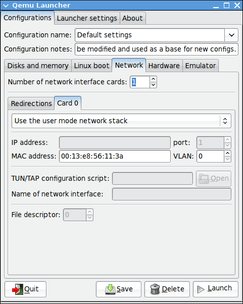Decrement the VLAN value
This screenshot has height=304, width=243.
point(227,159)
